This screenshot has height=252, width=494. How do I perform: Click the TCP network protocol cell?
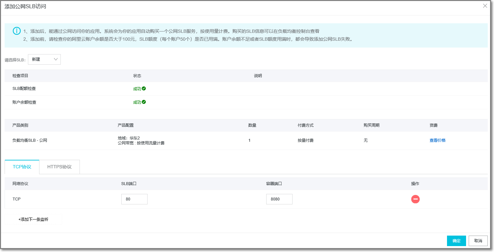[x=16, y=199]
